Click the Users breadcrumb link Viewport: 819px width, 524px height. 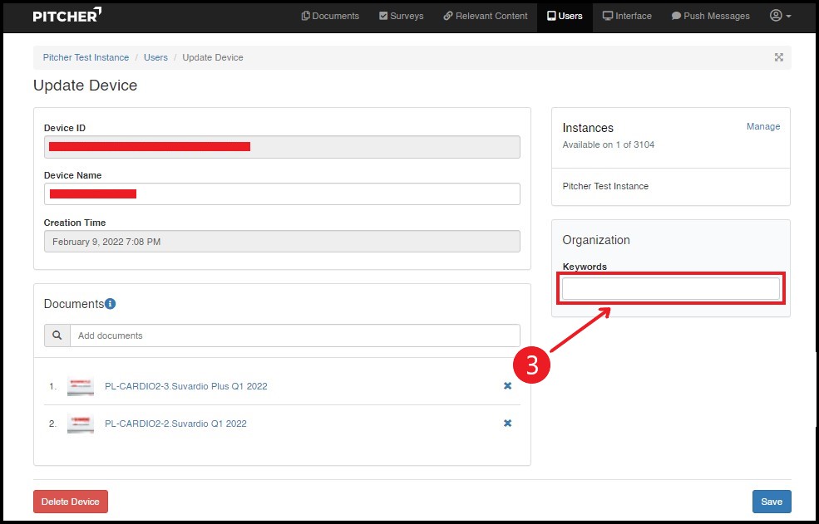[155, 57]
